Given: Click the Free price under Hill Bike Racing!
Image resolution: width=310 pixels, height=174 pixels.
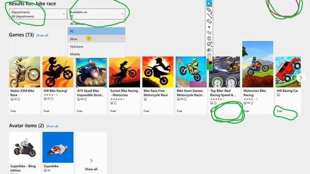Looking at the screenshot, I should pyautogui.click(x=46, y=111).
